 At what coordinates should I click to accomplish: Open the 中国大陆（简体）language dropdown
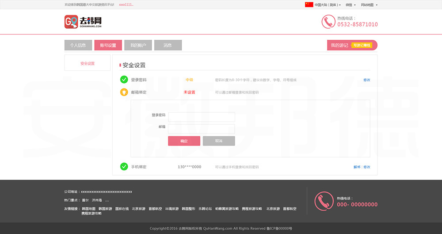[x=327, y=5]
